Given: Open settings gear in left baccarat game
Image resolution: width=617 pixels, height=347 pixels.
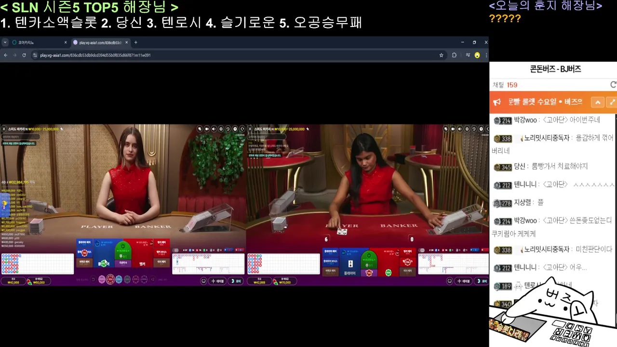Looking at the screenshot, I should coord(221,129).
